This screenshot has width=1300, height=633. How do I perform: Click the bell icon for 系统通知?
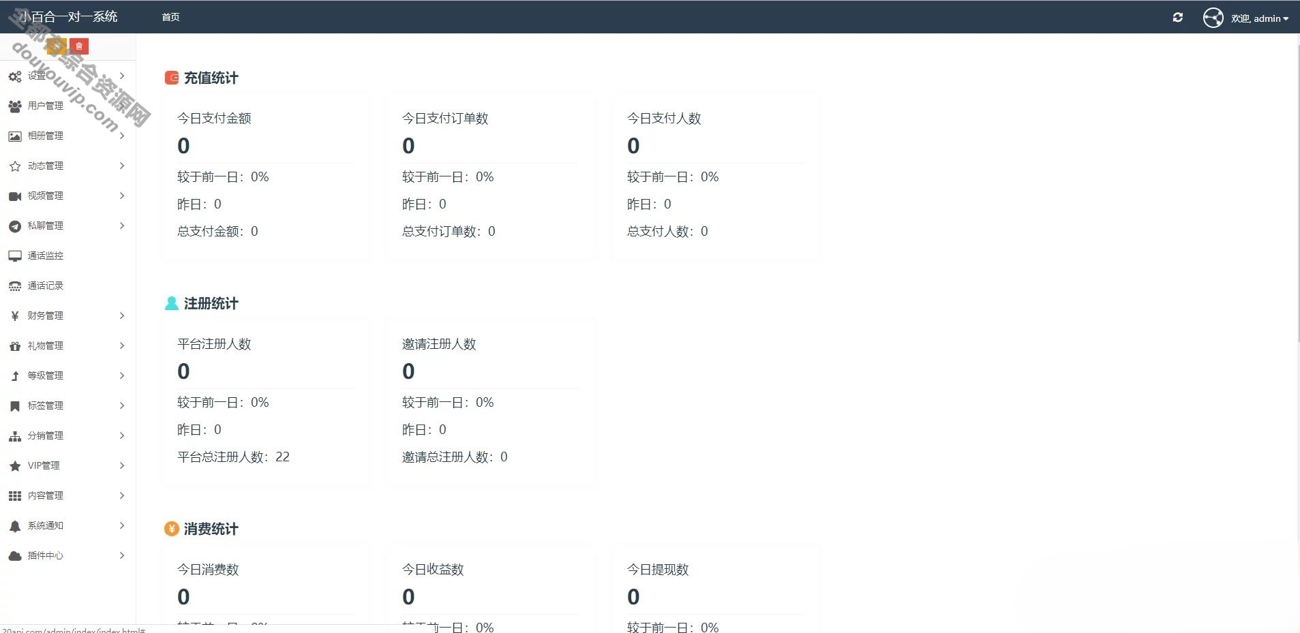(15, 526)
